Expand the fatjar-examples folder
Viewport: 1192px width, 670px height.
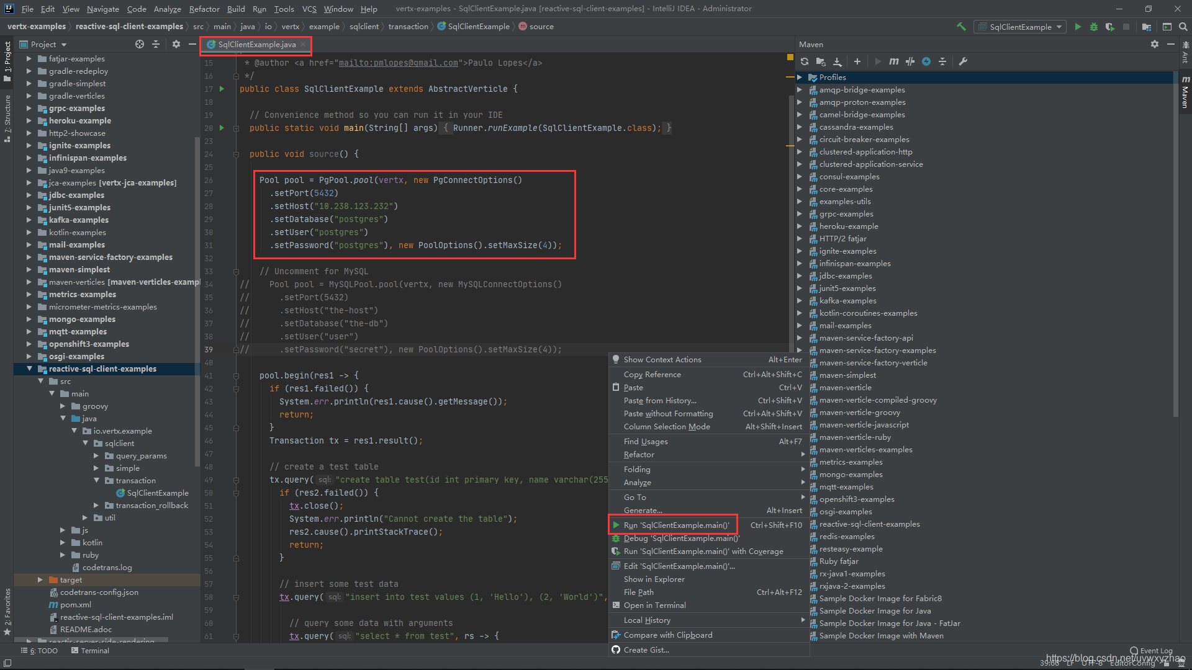(29, 59)
